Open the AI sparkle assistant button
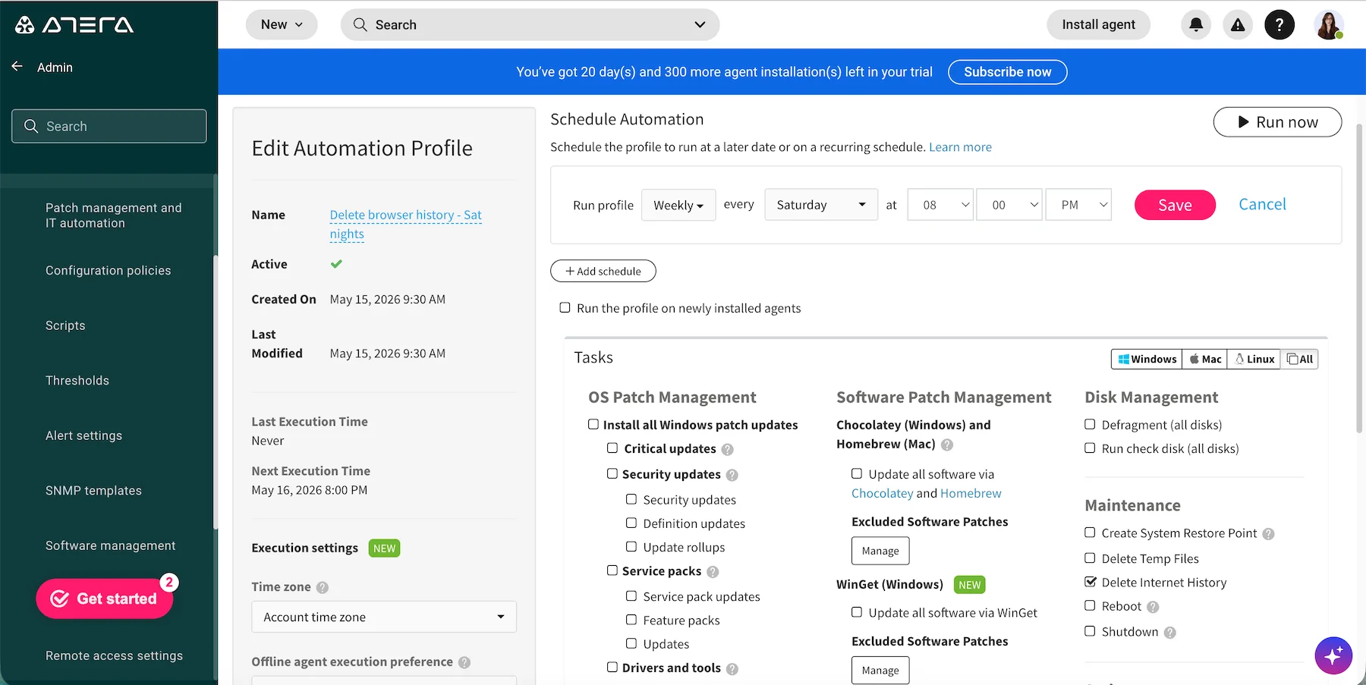The image size is (1366, 685). coord(1333,655)
